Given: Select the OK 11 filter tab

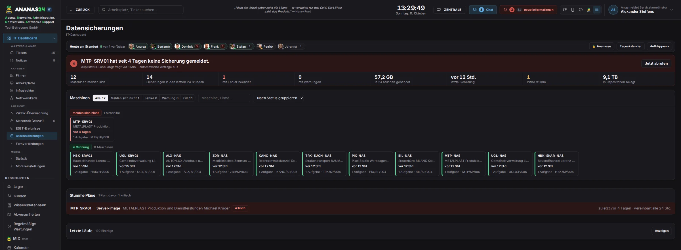Looking at the screenshot, I should (188, 98).
